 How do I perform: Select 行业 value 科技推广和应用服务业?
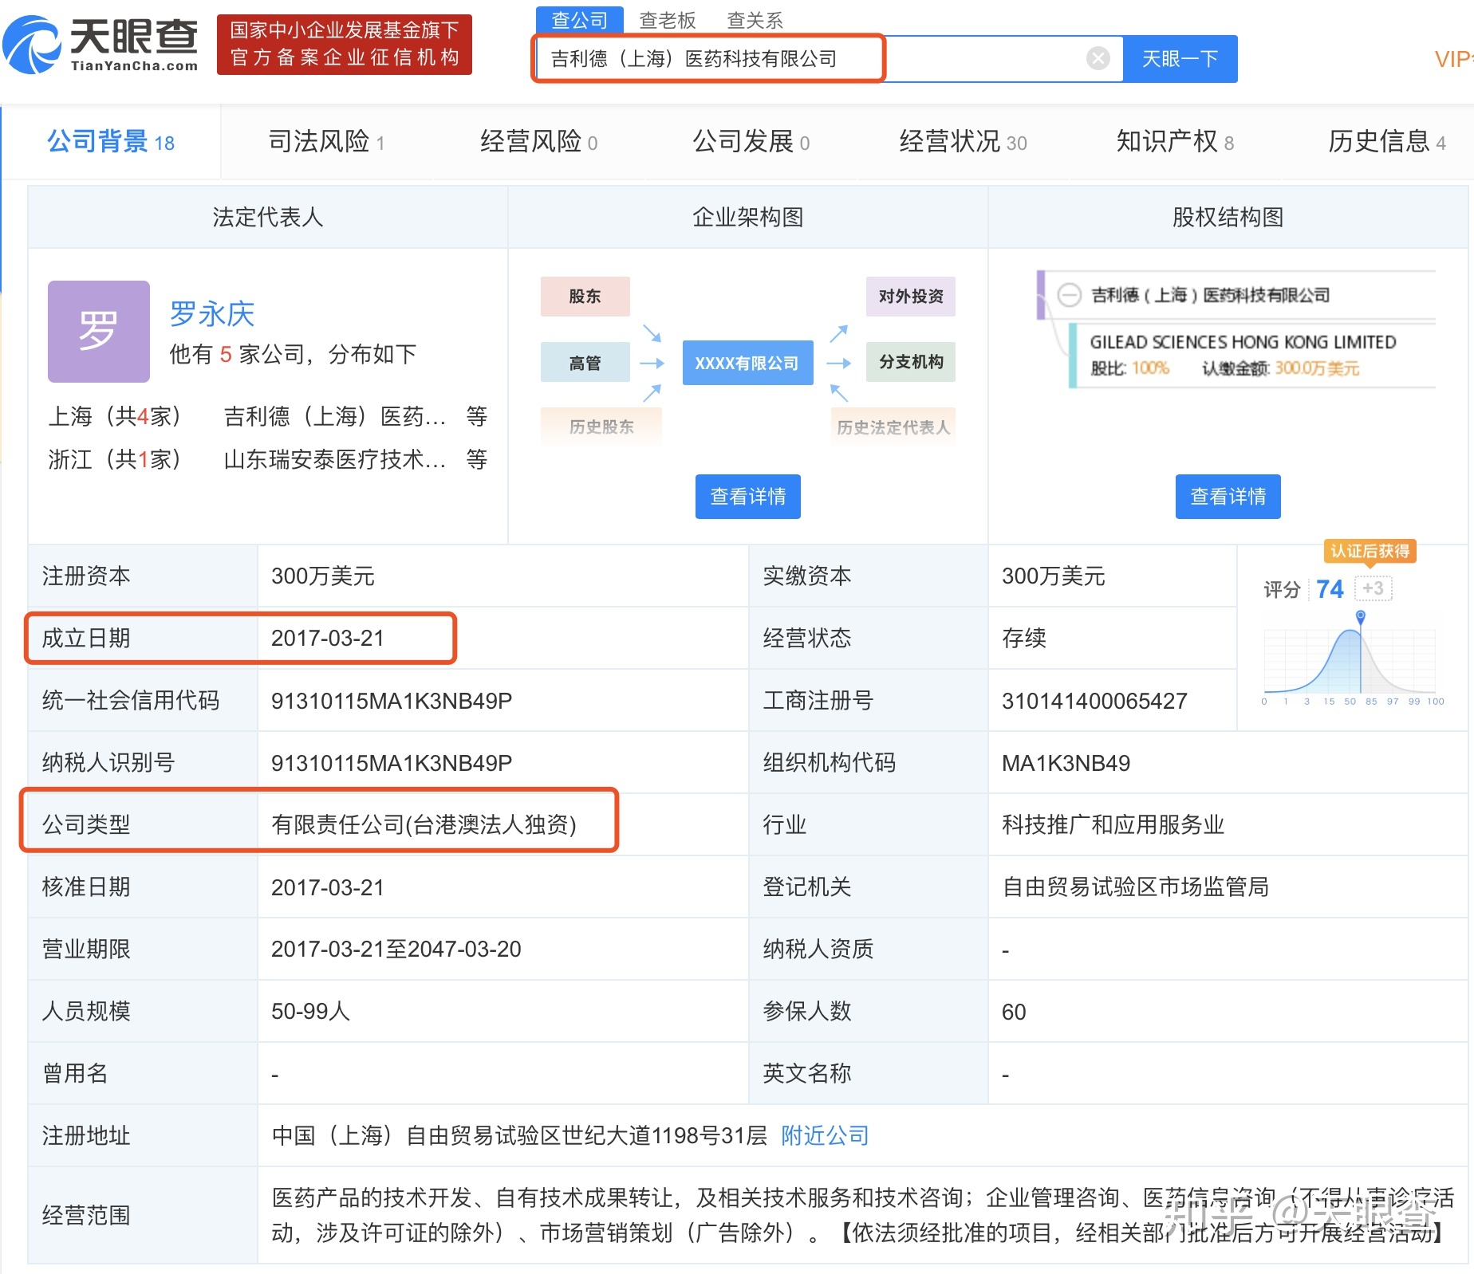click(x=1113, y=824)
